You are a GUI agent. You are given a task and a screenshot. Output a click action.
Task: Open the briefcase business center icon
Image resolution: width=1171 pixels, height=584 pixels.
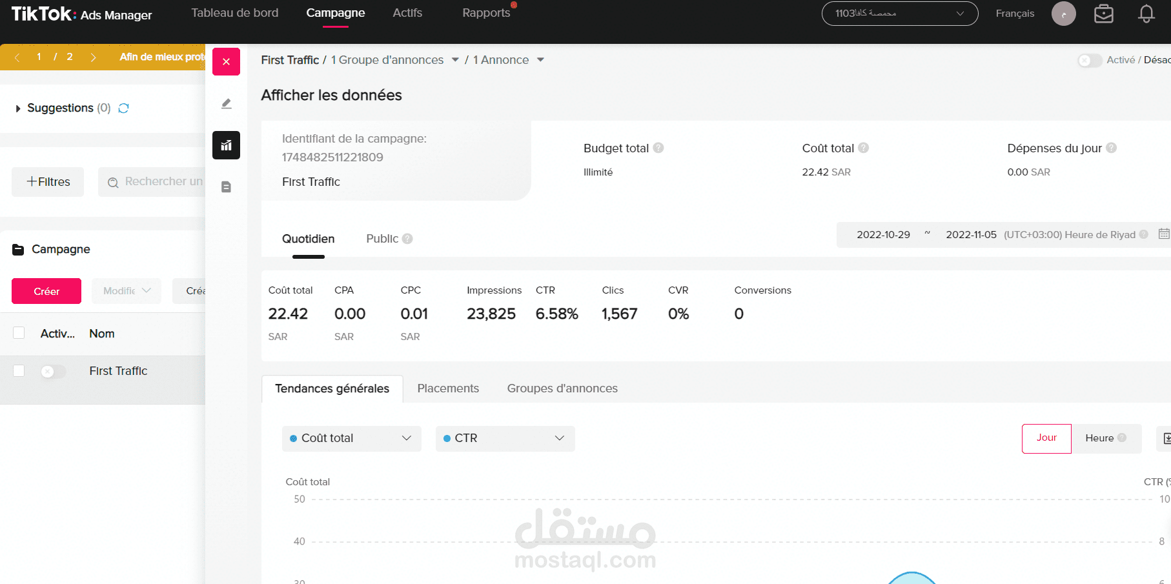pyautogui.click(x=1104, y=14)
